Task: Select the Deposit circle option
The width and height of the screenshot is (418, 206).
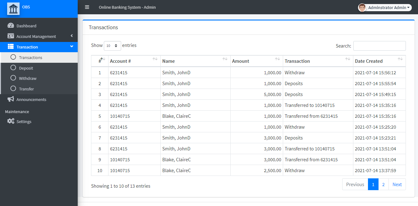Action: point(13,68)
